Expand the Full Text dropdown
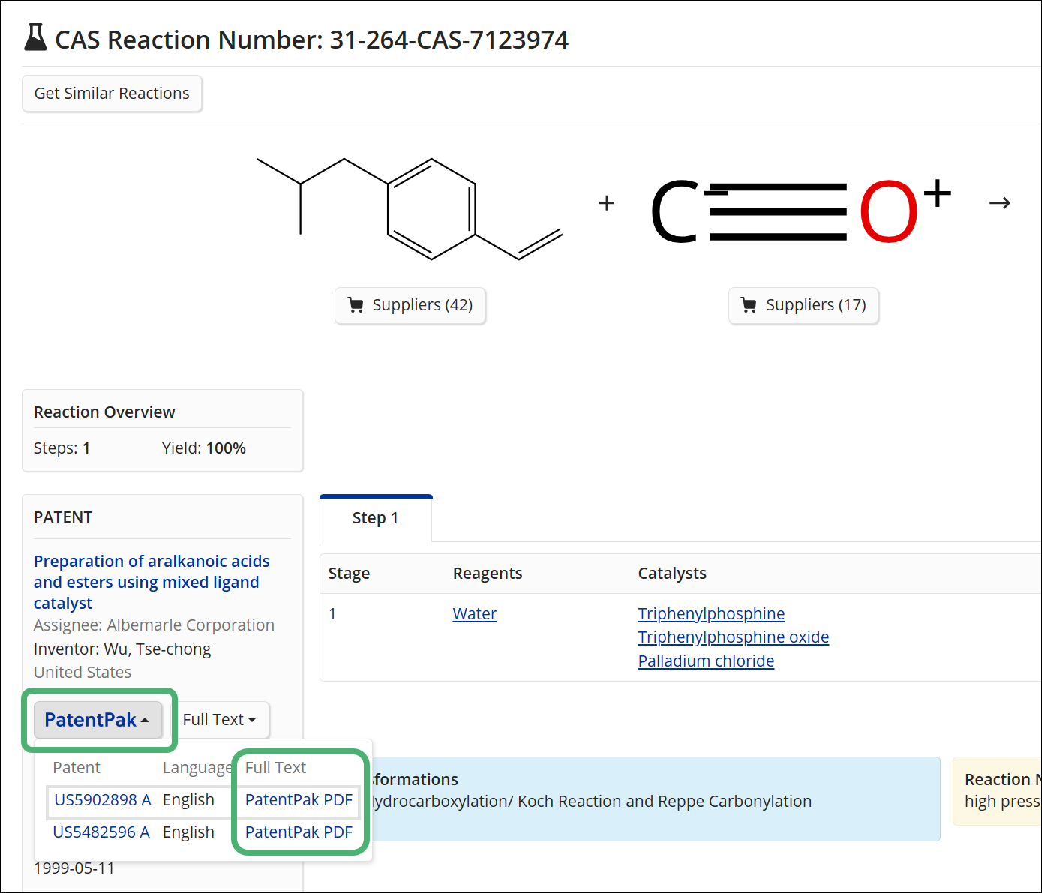Viewport: 1042px width, 893px height. coord(219,720)
